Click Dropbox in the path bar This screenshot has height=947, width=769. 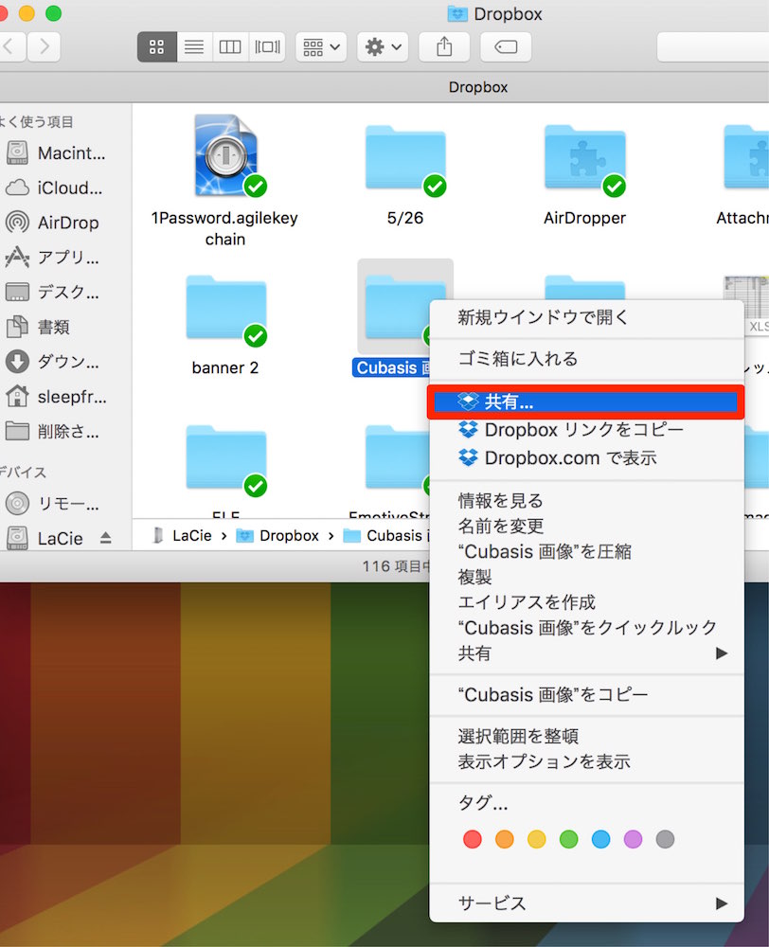click(277, 536)
